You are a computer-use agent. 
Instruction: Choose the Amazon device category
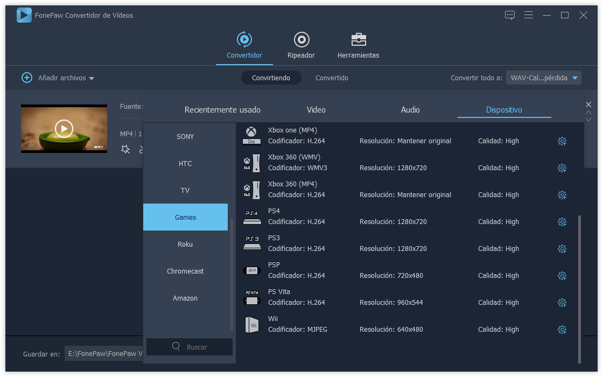(185, 298)
